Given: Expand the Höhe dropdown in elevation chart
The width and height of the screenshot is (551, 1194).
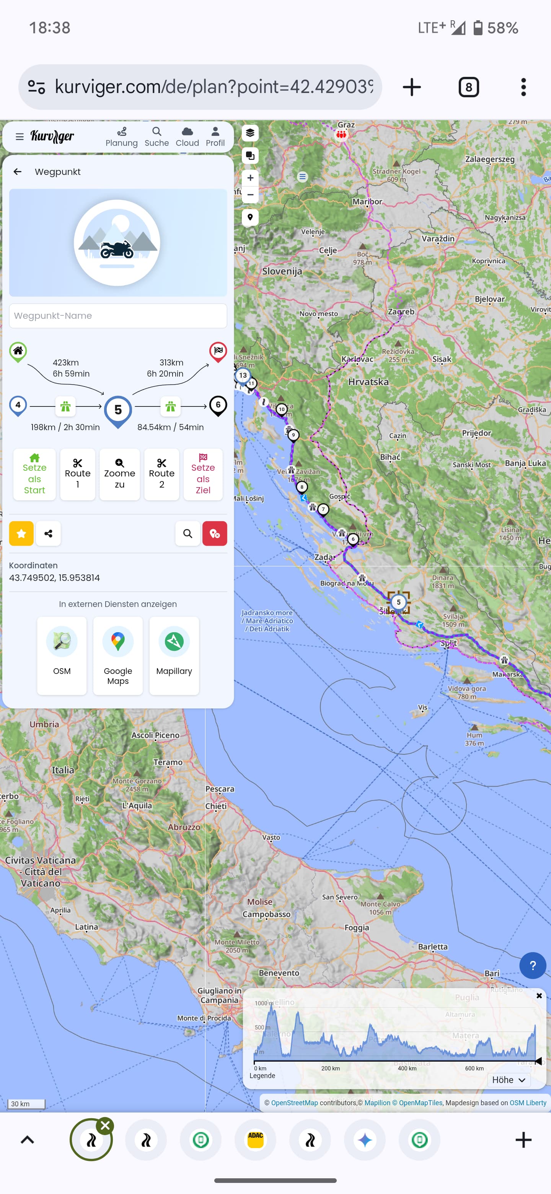Looking at the screenshot, I should [x=509, y=1080].
